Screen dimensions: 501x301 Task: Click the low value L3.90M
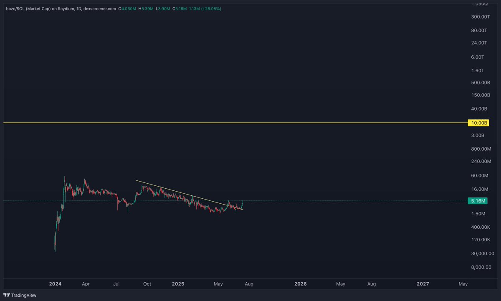click(163, 9)
